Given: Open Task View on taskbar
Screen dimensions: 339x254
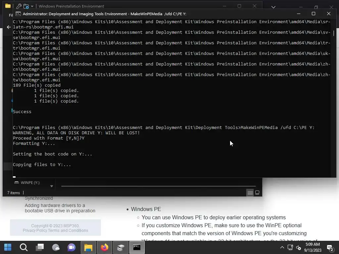Looking at the screenshot, I should 40,247.
